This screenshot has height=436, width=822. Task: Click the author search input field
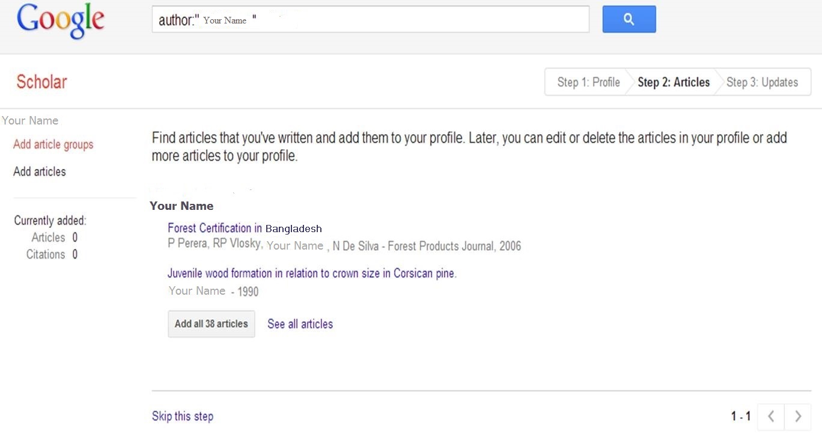370,19
